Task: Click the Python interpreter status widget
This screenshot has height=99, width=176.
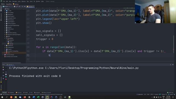Action: pyautogui.click(x=164, y=95)
